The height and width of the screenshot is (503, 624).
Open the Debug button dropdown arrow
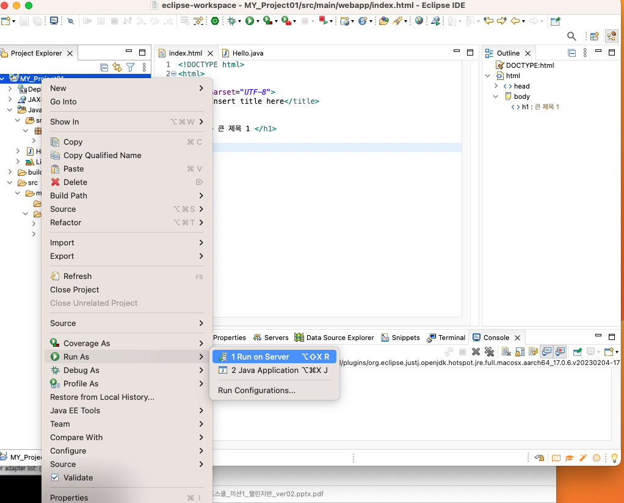coord(239,21)
